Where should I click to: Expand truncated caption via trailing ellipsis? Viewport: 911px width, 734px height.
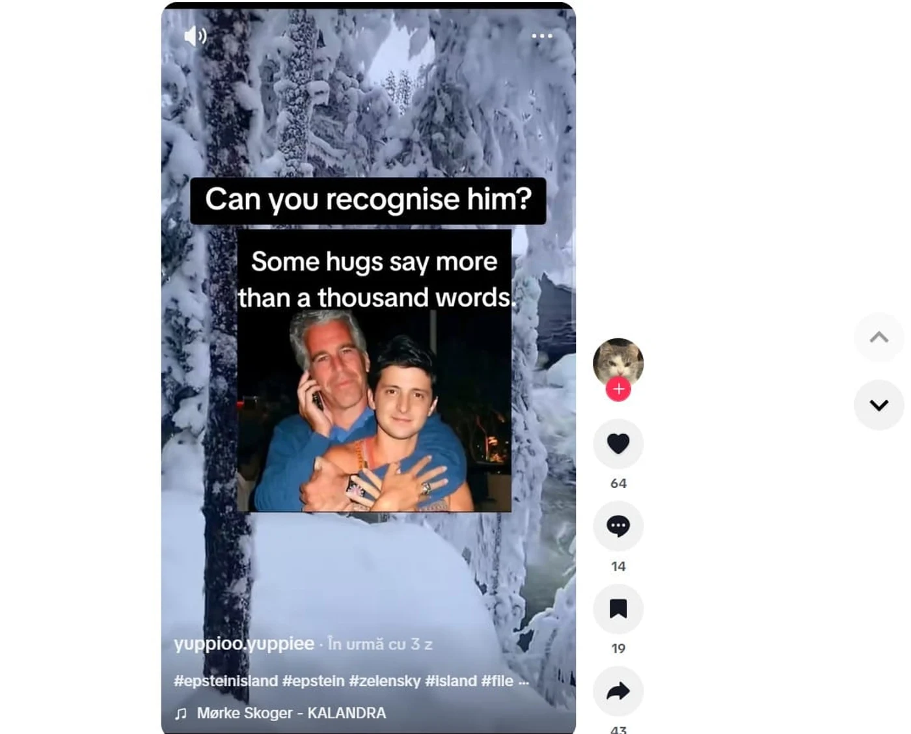click(x=524, y=681)
